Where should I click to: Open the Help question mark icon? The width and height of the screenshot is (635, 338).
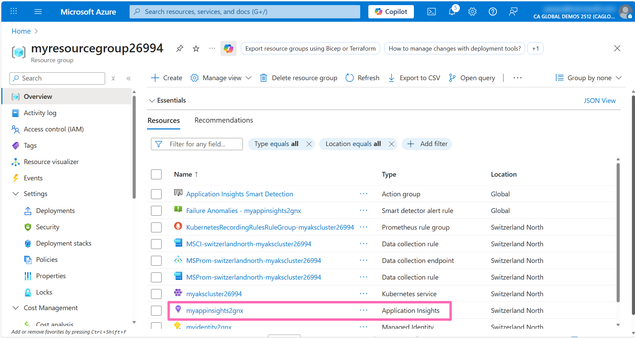[x=493, y=11]
